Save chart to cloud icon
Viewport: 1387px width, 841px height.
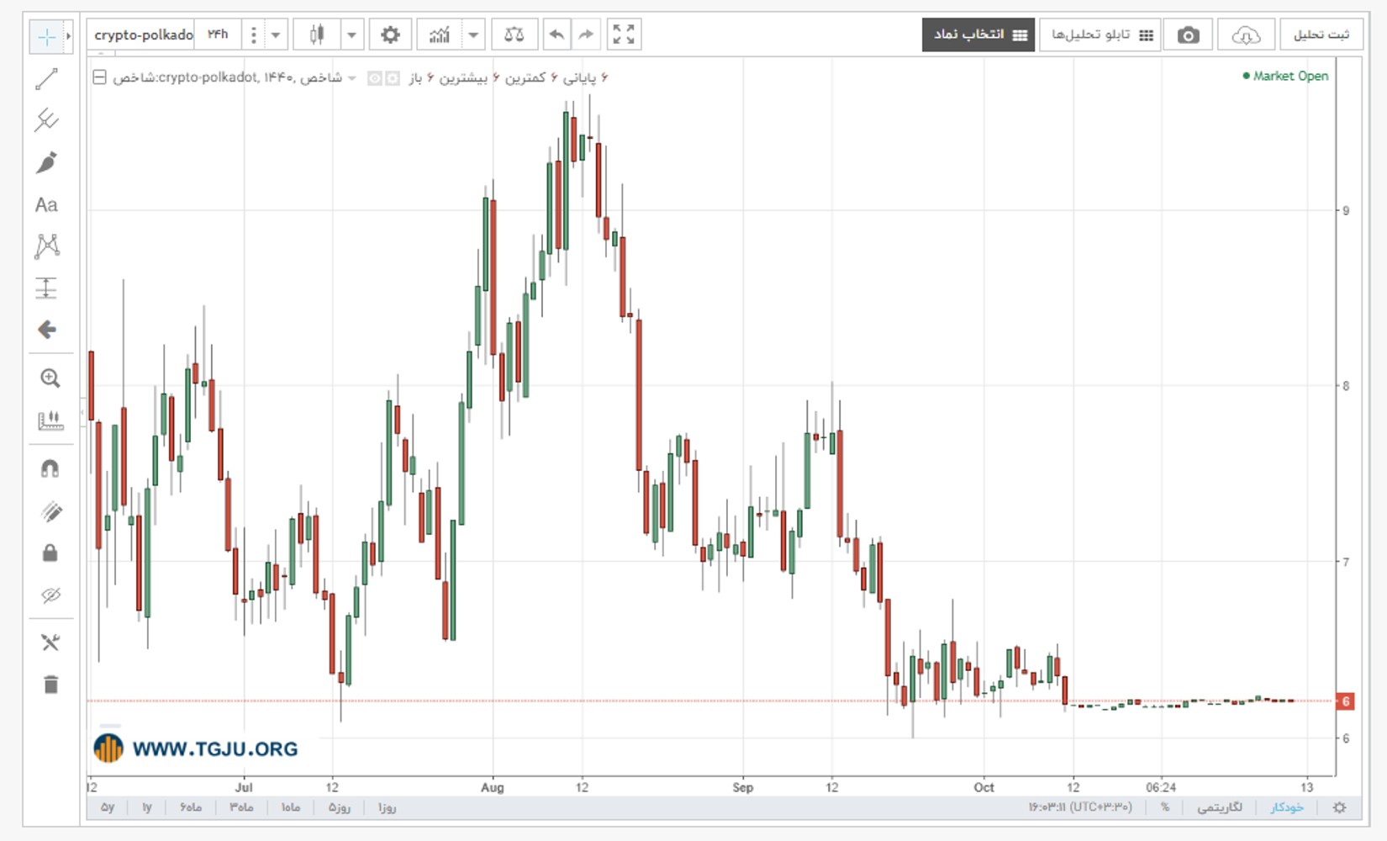[x=1246, y=35]
